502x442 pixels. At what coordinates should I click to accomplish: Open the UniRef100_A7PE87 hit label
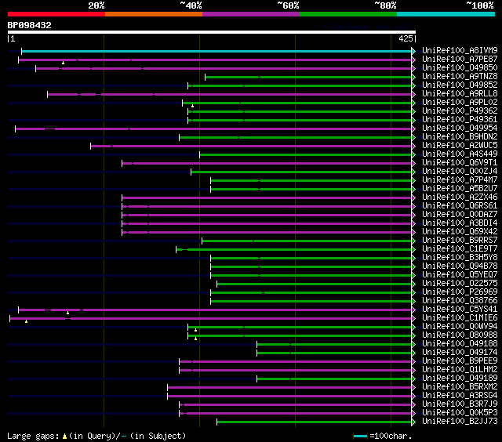[x=460, y=59]
